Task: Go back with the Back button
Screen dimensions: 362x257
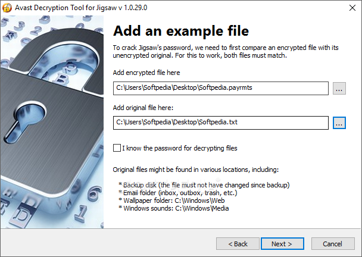Action: tap(238, 244)
